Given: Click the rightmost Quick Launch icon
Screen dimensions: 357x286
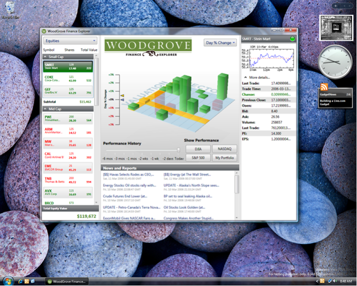Looking at the screenshot, I should pos(33,282).
